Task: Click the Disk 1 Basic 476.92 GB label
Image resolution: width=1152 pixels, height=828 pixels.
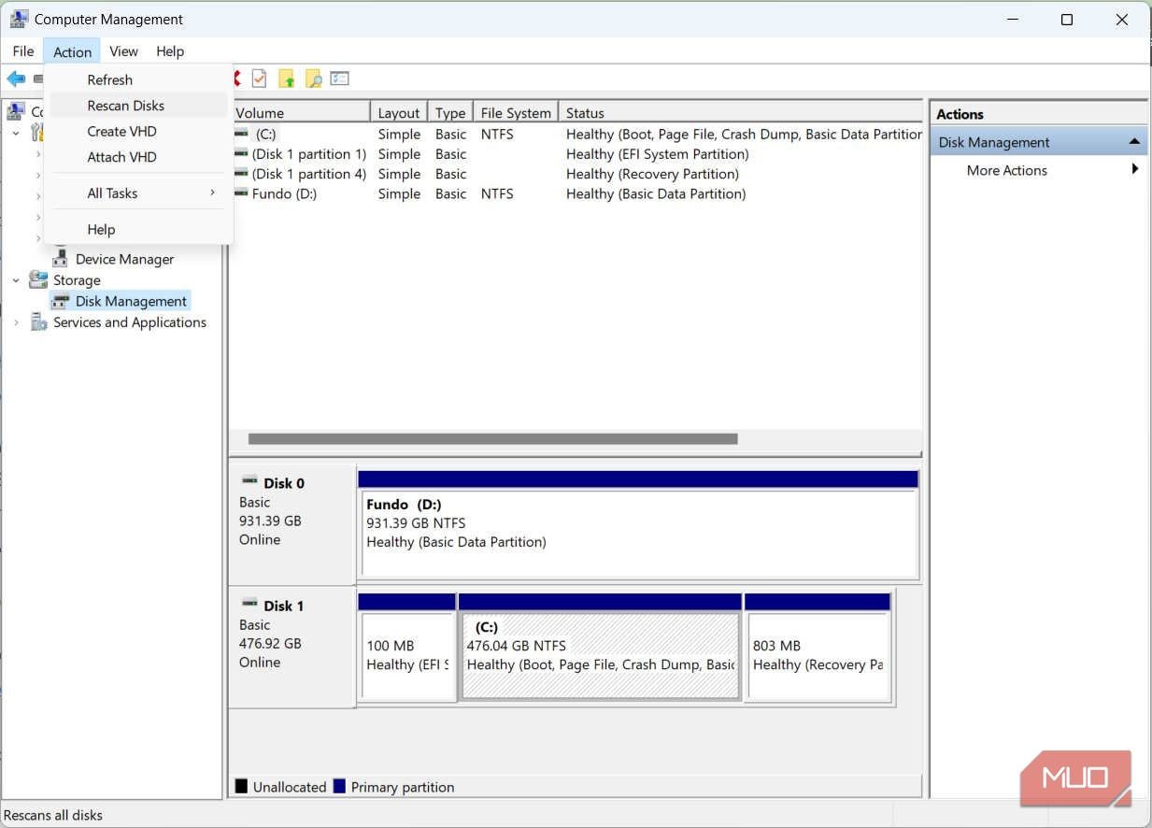Action: coord(292,647)
